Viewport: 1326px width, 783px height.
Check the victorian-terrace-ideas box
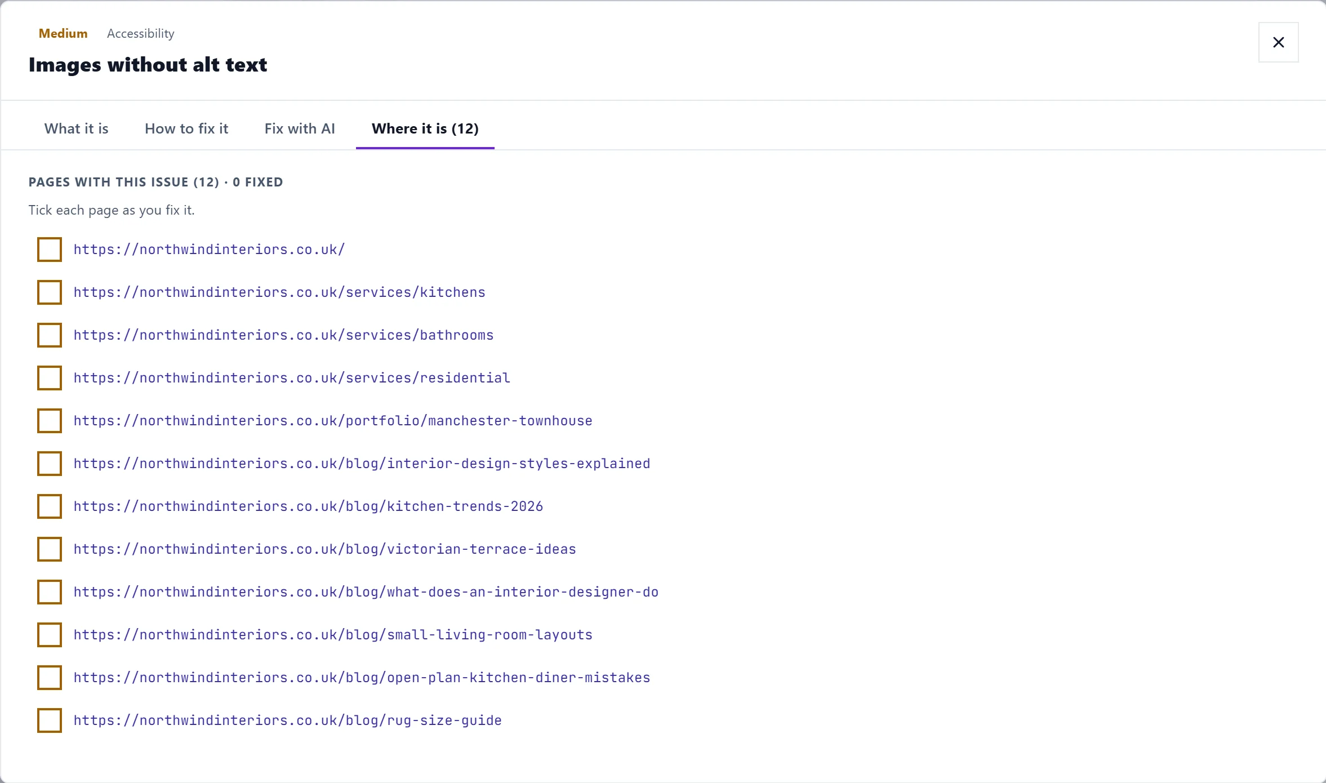point(50,549)
